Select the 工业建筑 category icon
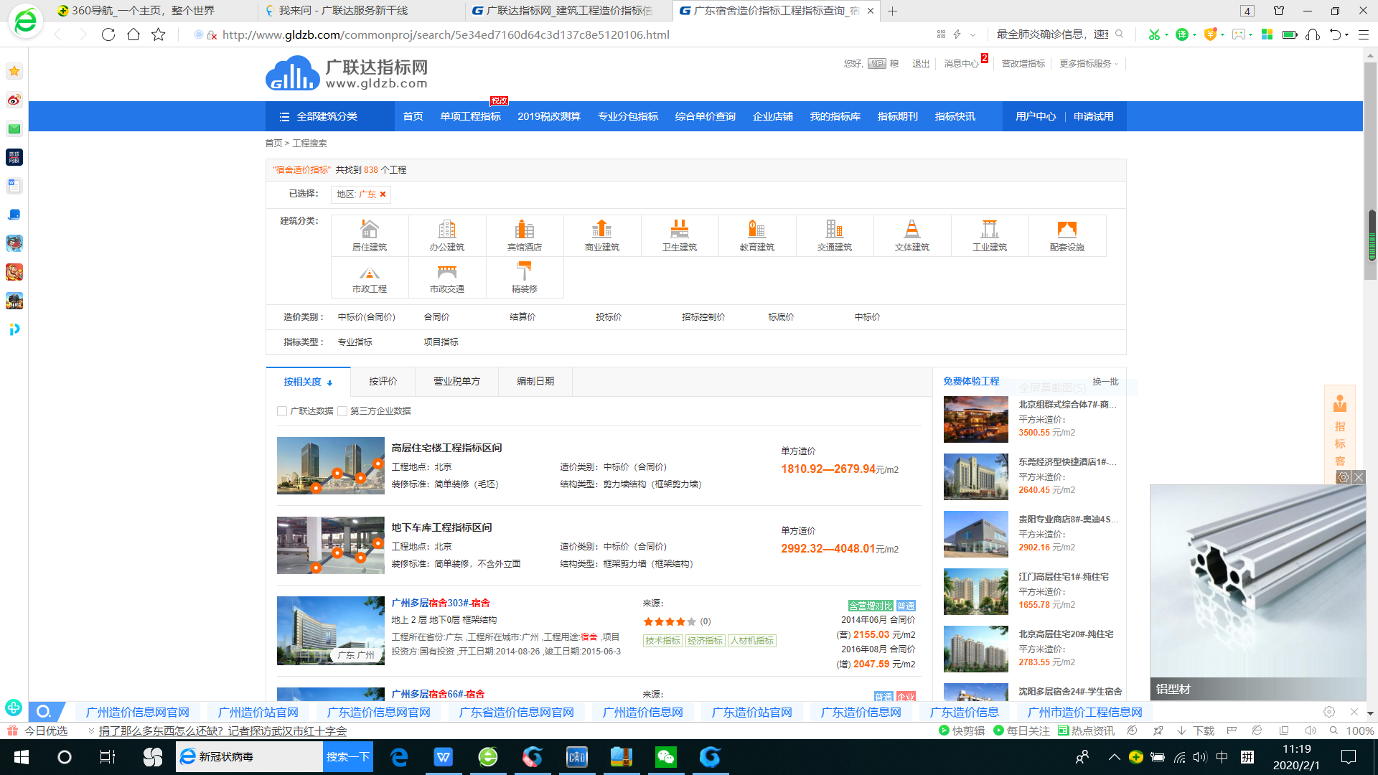1378x775 pixels. click(x=990, y=230)
